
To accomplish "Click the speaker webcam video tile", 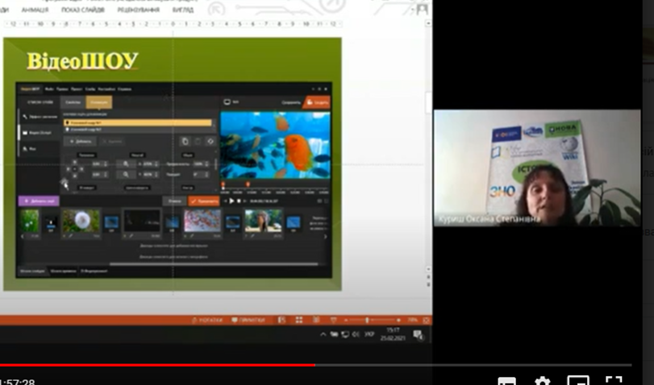I will click(537, 168).
